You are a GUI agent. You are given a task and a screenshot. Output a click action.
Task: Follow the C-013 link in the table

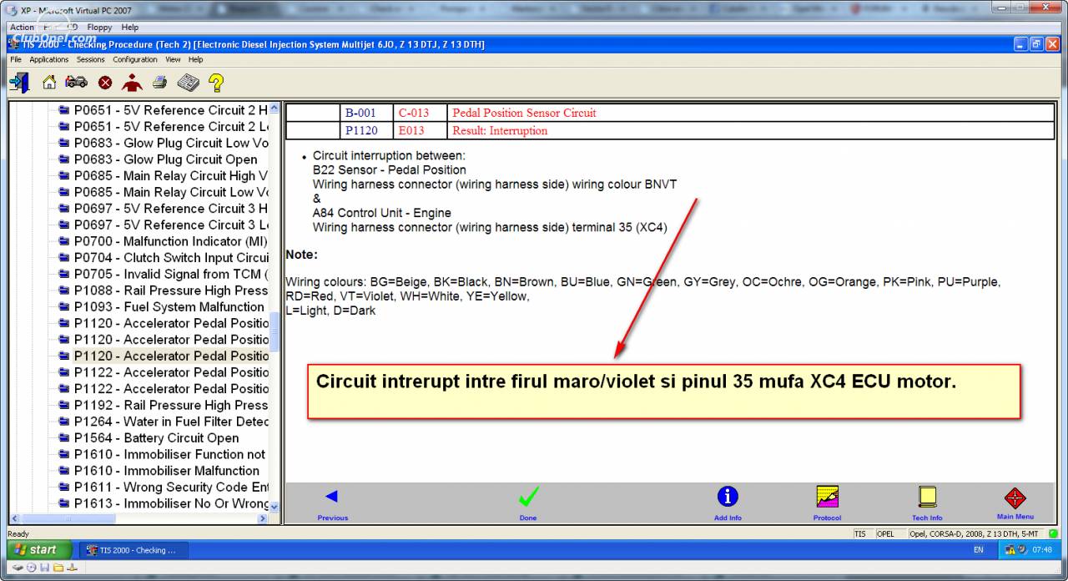[414, 113]
